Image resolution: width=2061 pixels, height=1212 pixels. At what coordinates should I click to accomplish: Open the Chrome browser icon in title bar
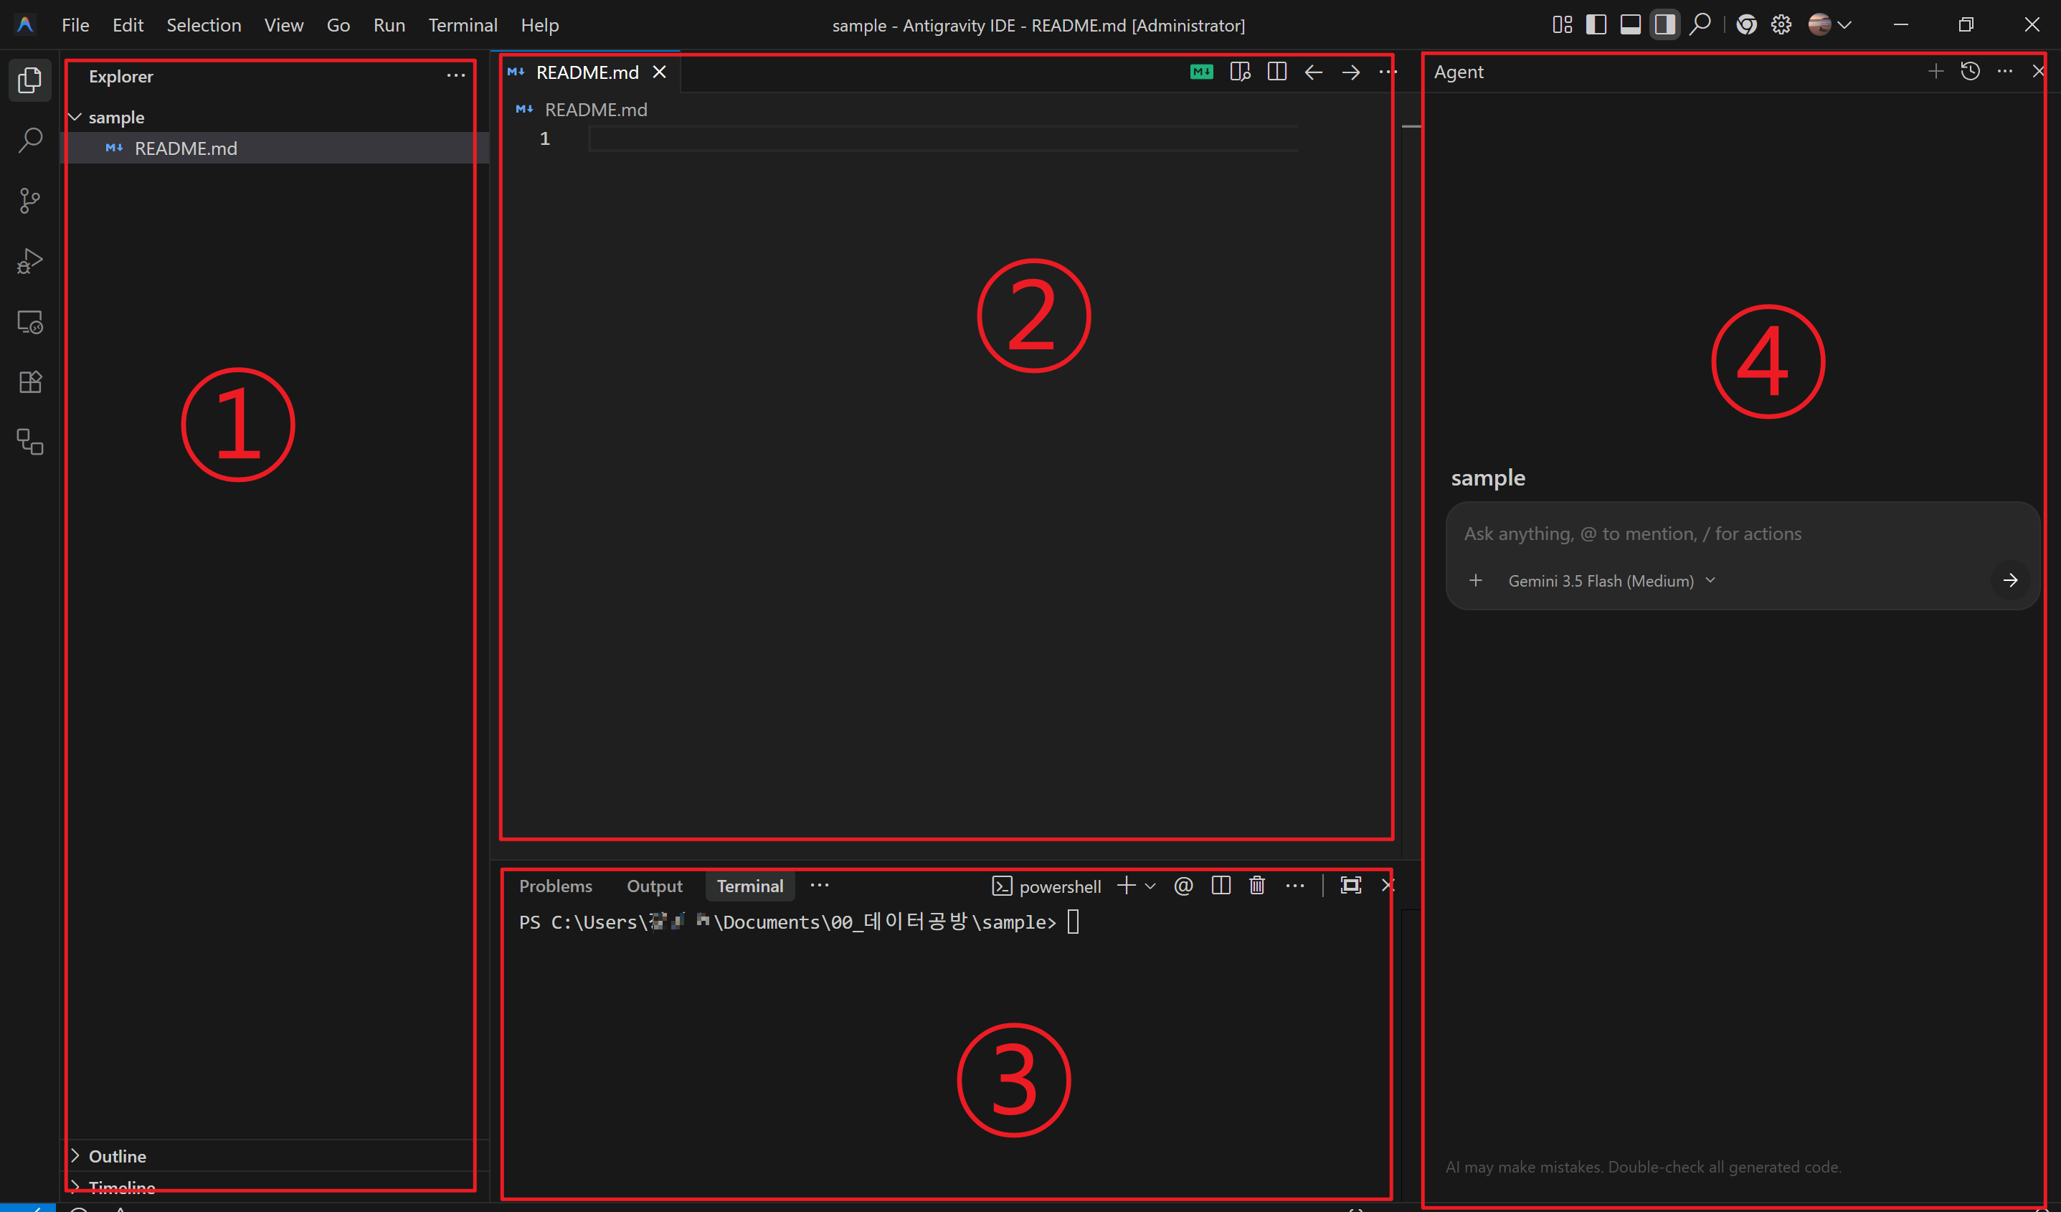click(x=1746, y=24)
